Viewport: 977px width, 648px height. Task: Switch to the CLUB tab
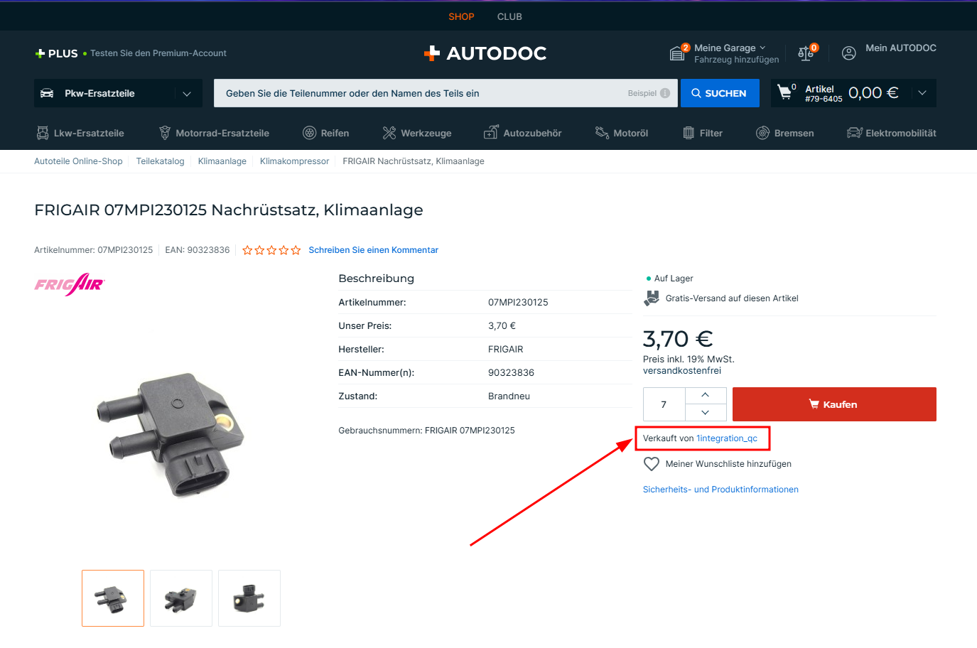click(509, 16)
